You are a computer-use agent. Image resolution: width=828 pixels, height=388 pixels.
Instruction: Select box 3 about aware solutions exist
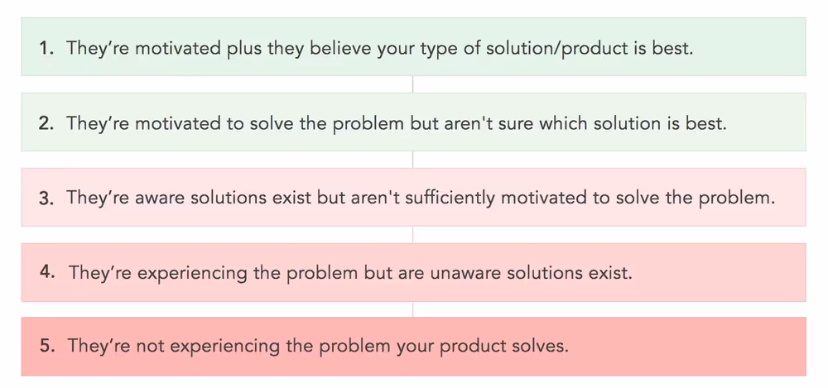point(413,197)
